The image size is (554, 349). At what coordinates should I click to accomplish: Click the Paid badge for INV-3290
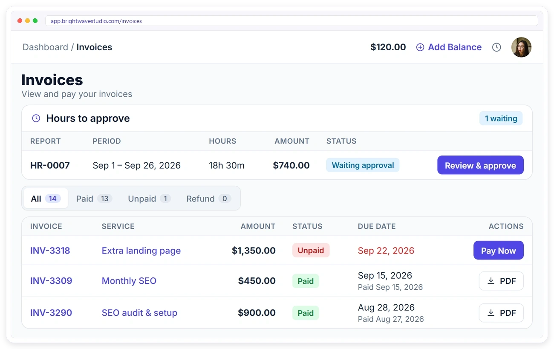tap(306, 313)
